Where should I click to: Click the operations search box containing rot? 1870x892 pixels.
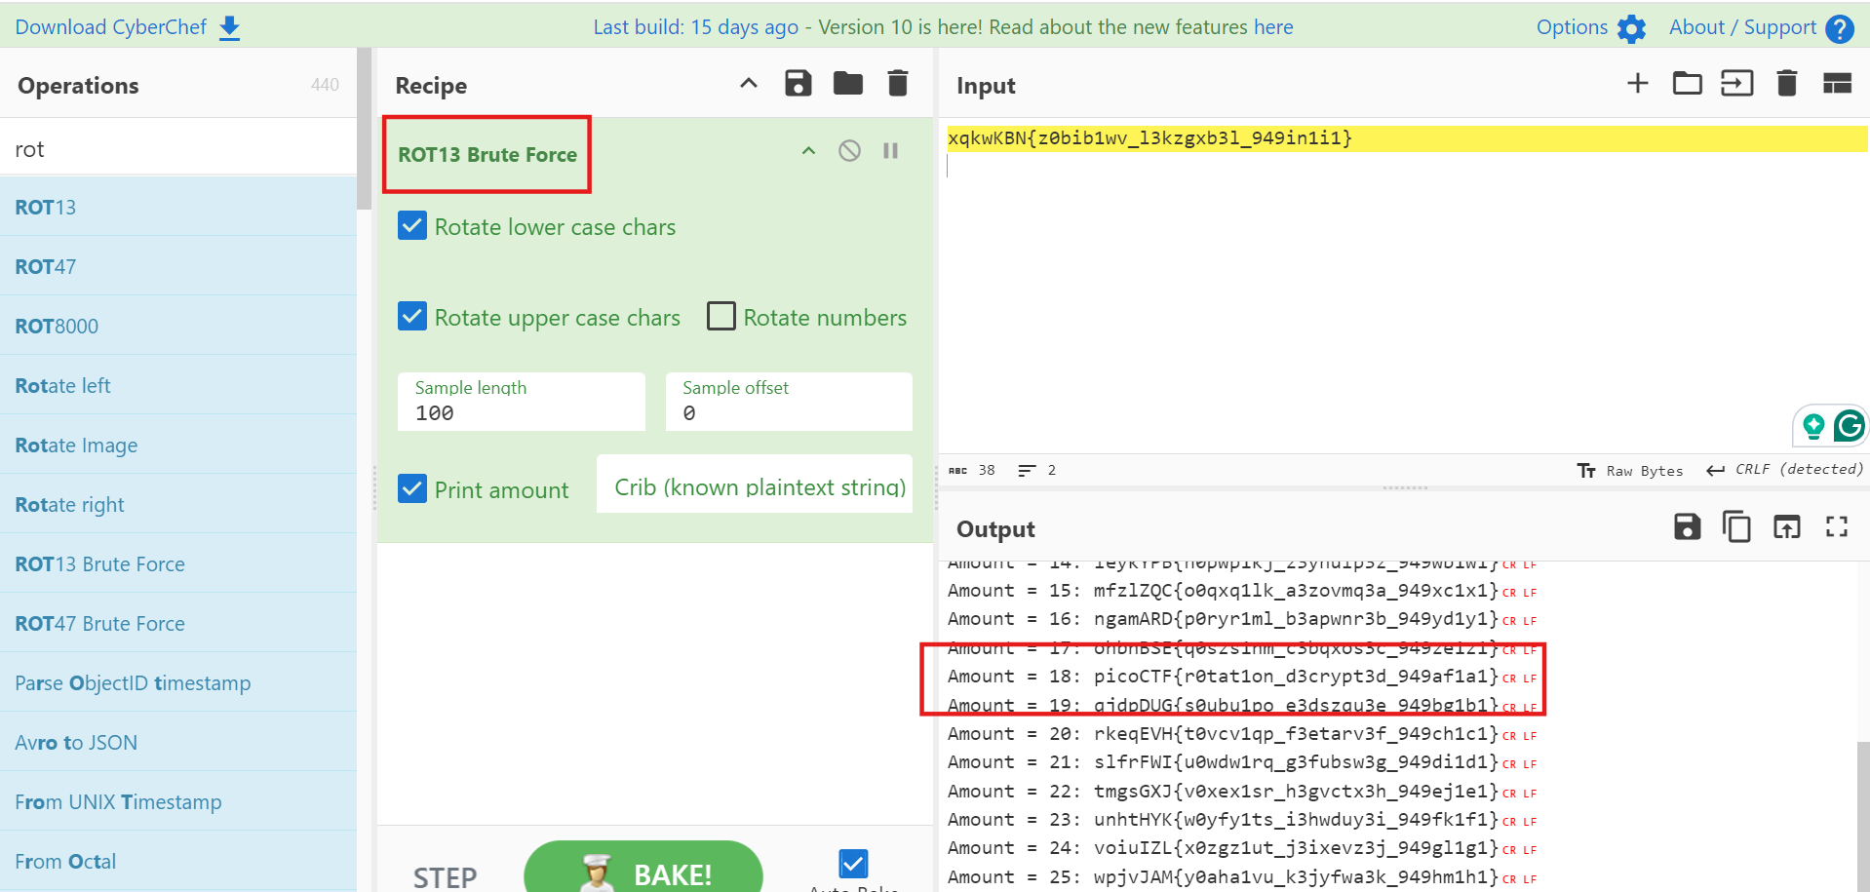178,148
